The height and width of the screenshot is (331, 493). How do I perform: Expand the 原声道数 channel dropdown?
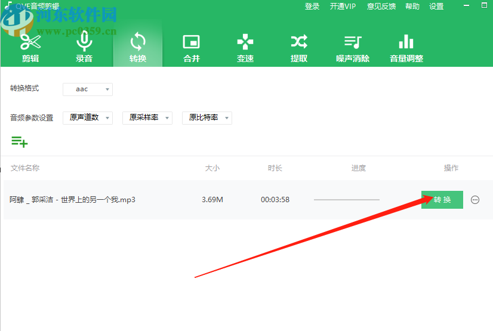[x=88, y=117]
